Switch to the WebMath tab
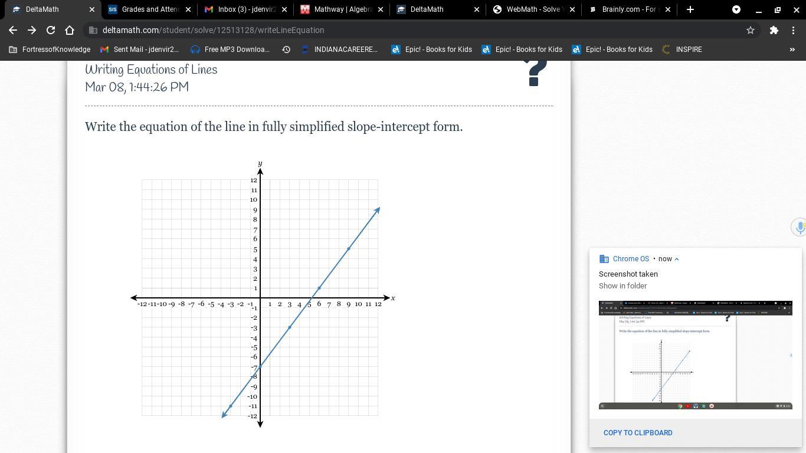This screenshot has width=806, height=453. (535, 9)
